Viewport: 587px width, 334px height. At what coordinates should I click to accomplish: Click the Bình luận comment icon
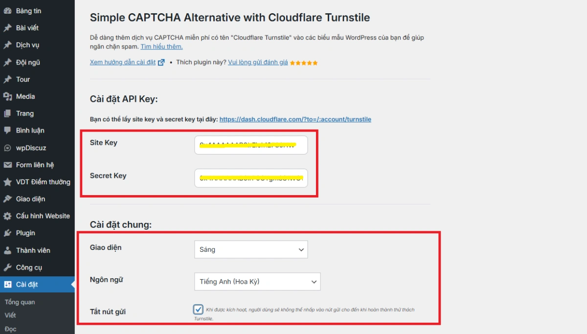pyautogui.click(x=7, y=131)
